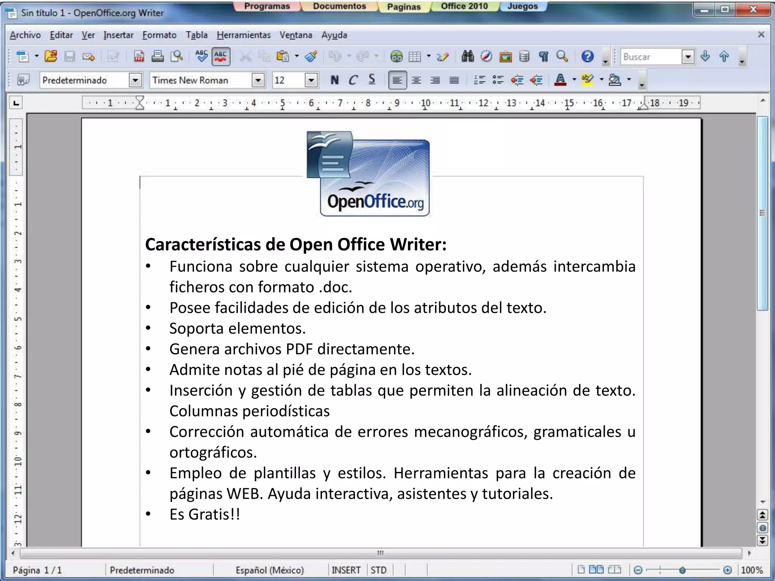Screen dimensions: 775x581
Task: Center the paragraph text
Action: pyautogui.click(x=416, y=80)
